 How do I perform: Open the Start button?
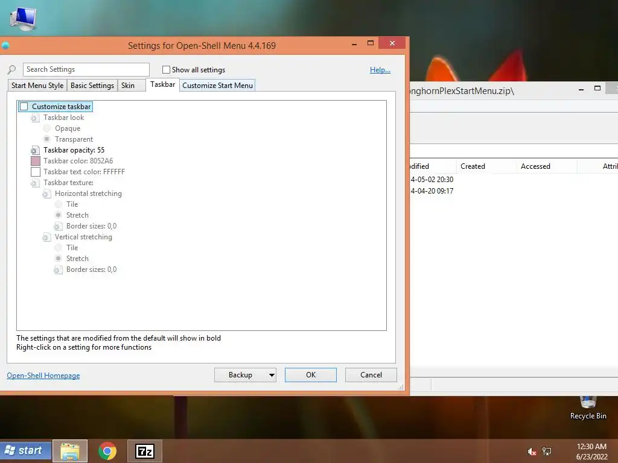[25, 450]
